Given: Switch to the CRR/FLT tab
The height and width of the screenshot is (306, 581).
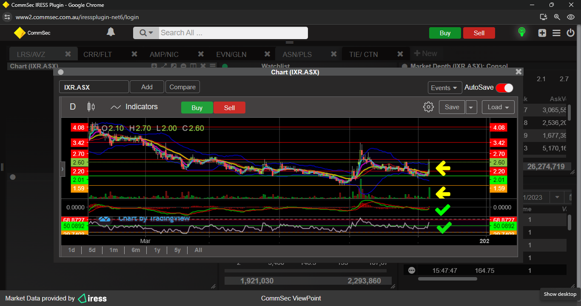Looking at the screenshot, I should click(98, 54).
